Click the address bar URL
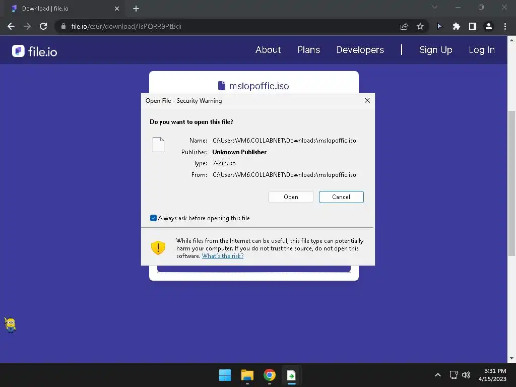 [126, 26]
